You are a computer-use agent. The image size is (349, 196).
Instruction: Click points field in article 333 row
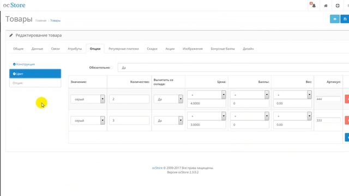[250, 125]
